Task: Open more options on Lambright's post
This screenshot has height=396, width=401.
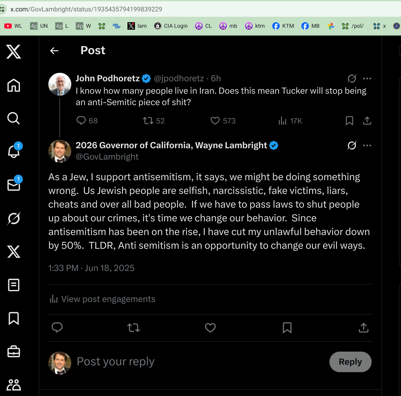Action: tap(367, 145)
